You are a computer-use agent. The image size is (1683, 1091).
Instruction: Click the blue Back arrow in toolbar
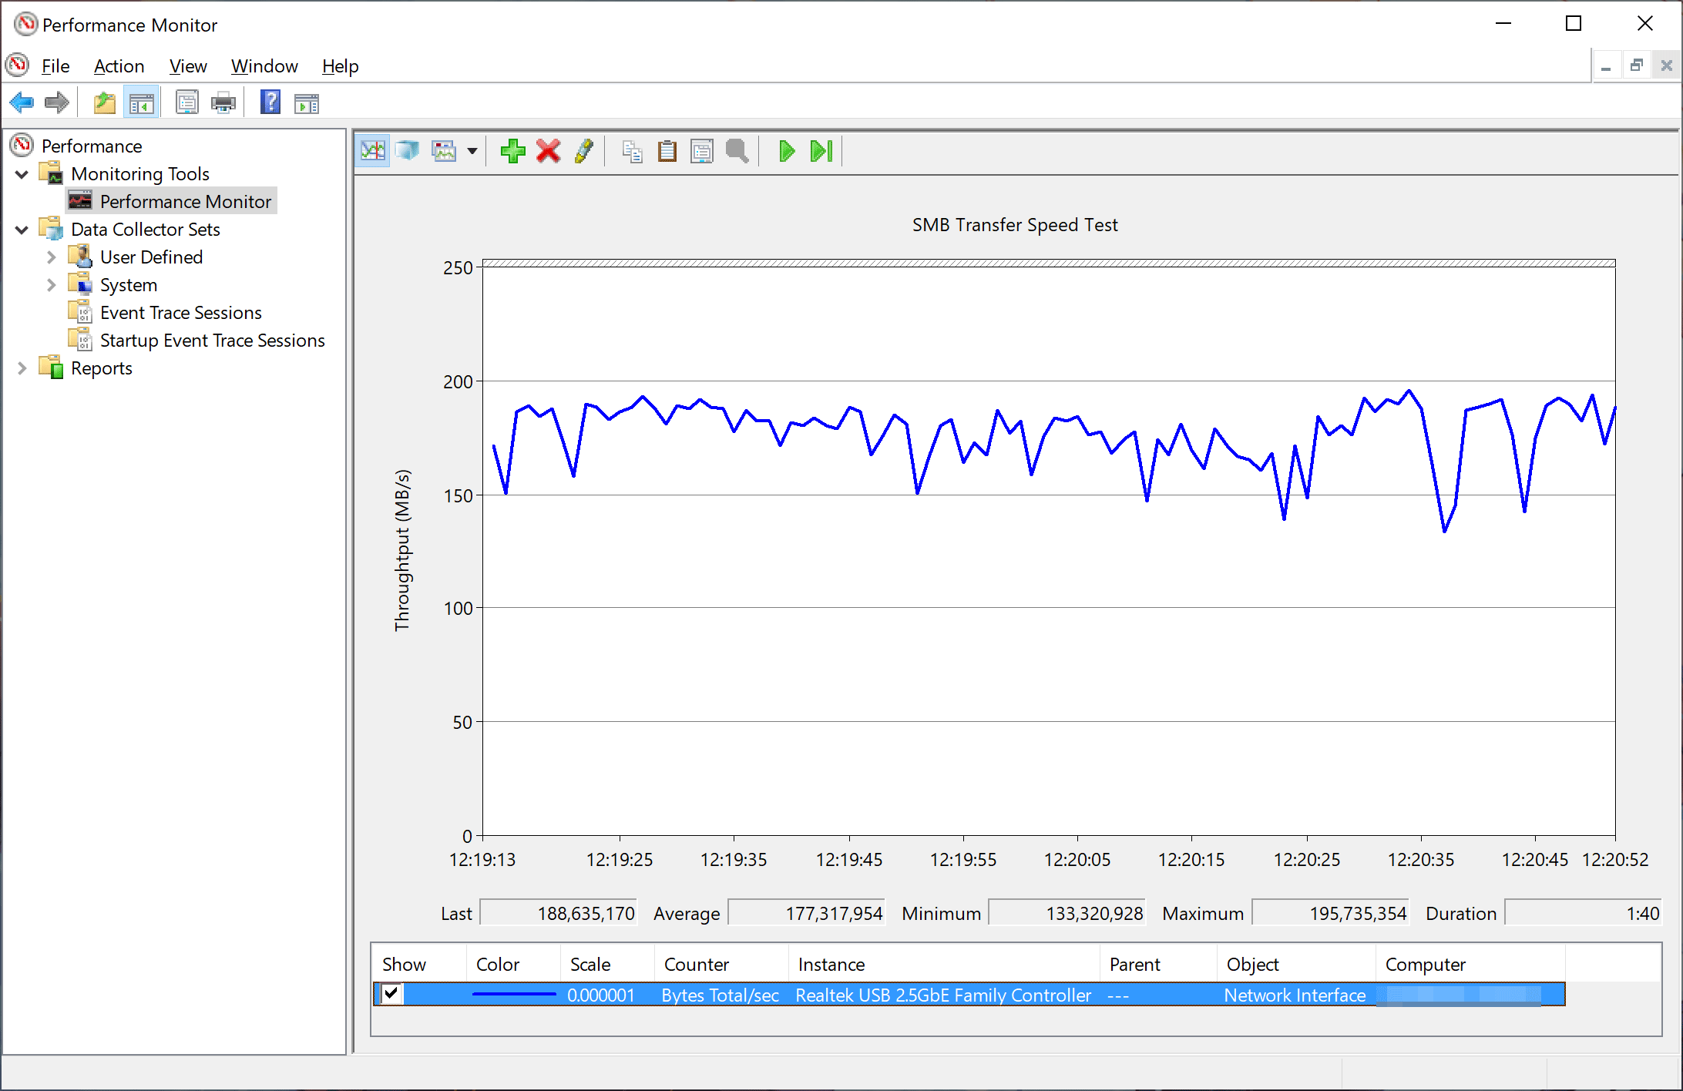(22, 102)
